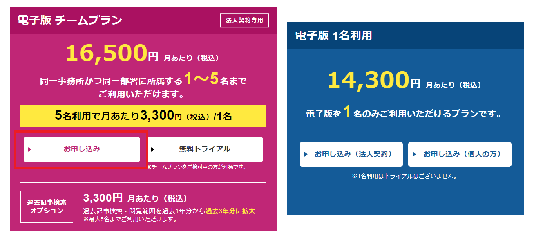
Task: Click the ※最大5名までご利用いただけます note
Action: pos(129,219)
